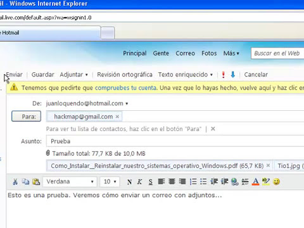Remove recipient hackmap@gmail.com
This screenshot has width=304, height=228.
click(117, 117)
